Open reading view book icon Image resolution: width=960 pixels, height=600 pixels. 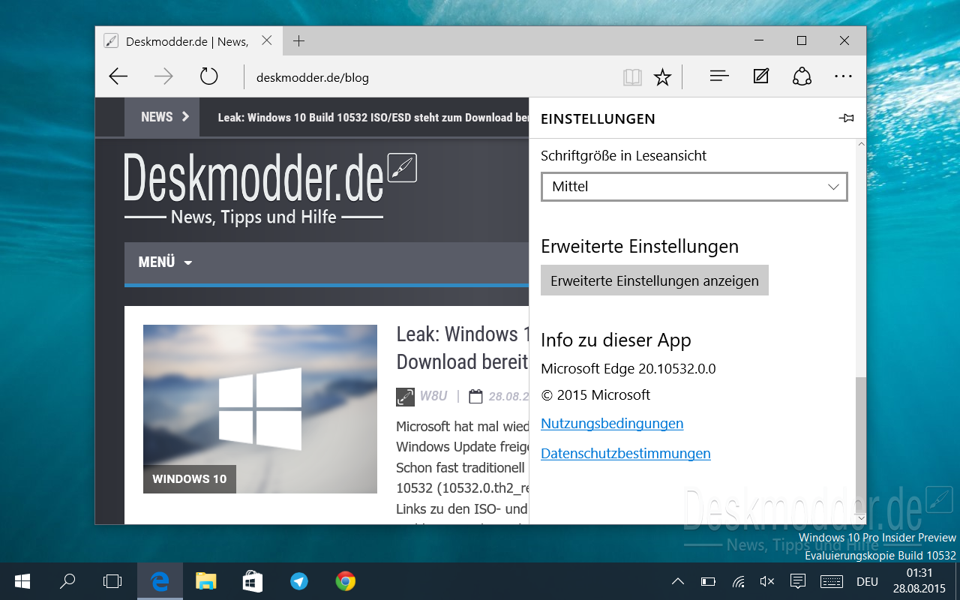click(632, 77)
